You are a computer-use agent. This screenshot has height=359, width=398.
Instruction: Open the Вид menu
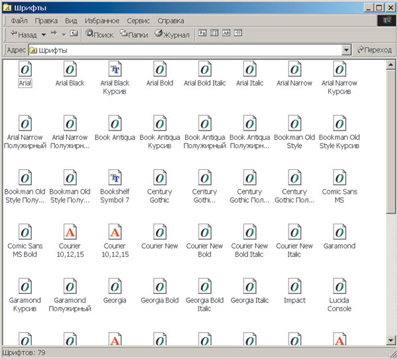click(71, 21)
